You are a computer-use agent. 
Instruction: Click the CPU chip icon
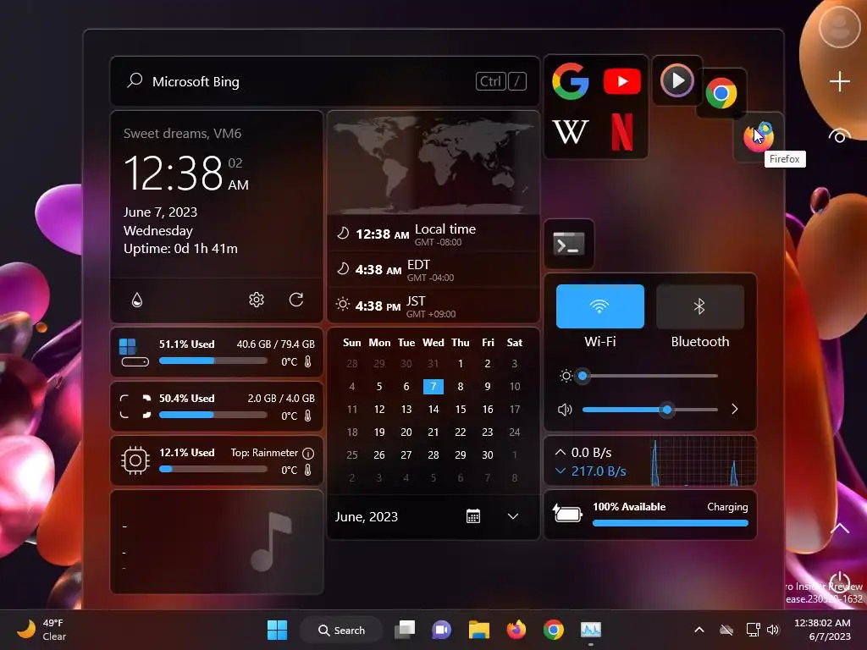pyautogui.click(x=135, y=460)
